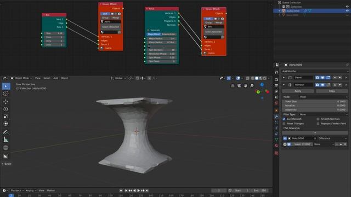Image resolution: width=351 pixels, height=197 pixels.
Task: Open the Output properties tab icon
Action: pos(276,85)
